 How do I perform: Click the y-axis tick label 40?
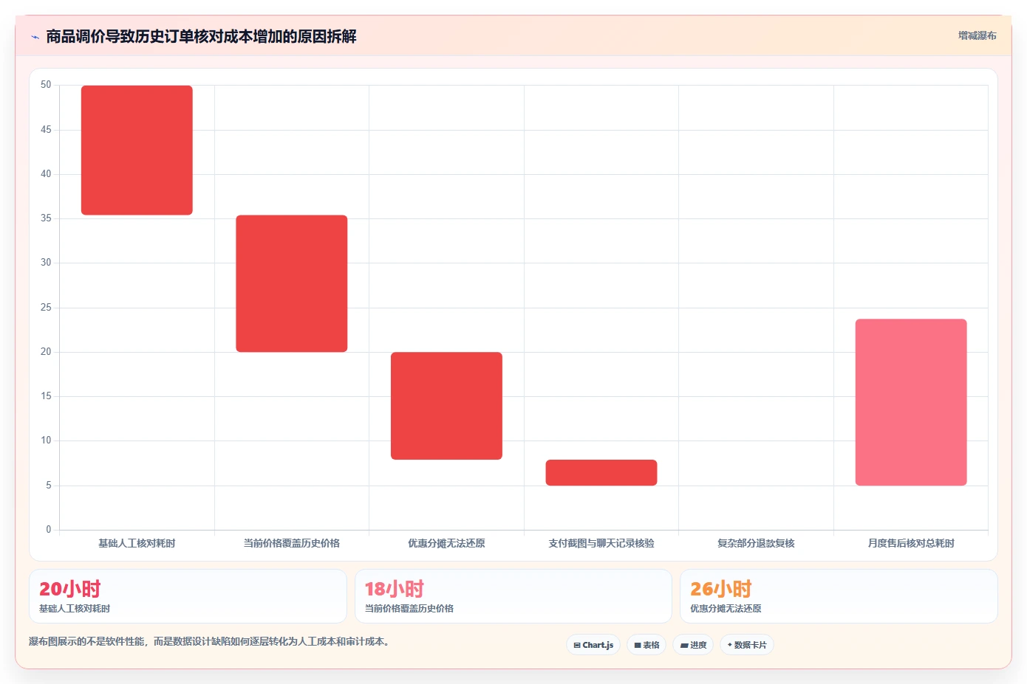coord(46,174)
